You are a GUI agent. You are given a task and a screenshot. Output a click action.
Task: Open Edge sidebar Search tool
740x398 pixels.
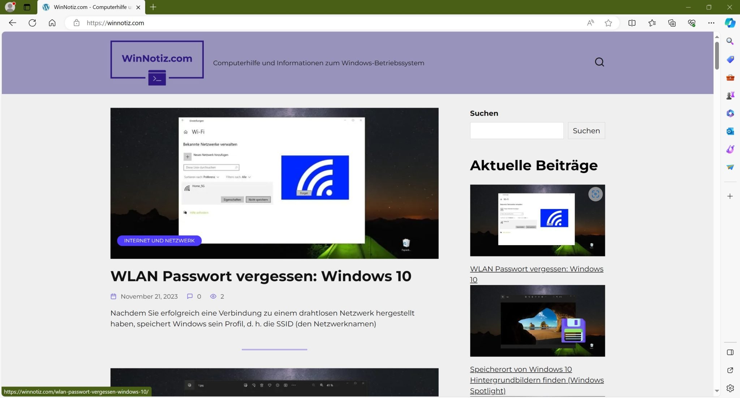click(730, 41)
